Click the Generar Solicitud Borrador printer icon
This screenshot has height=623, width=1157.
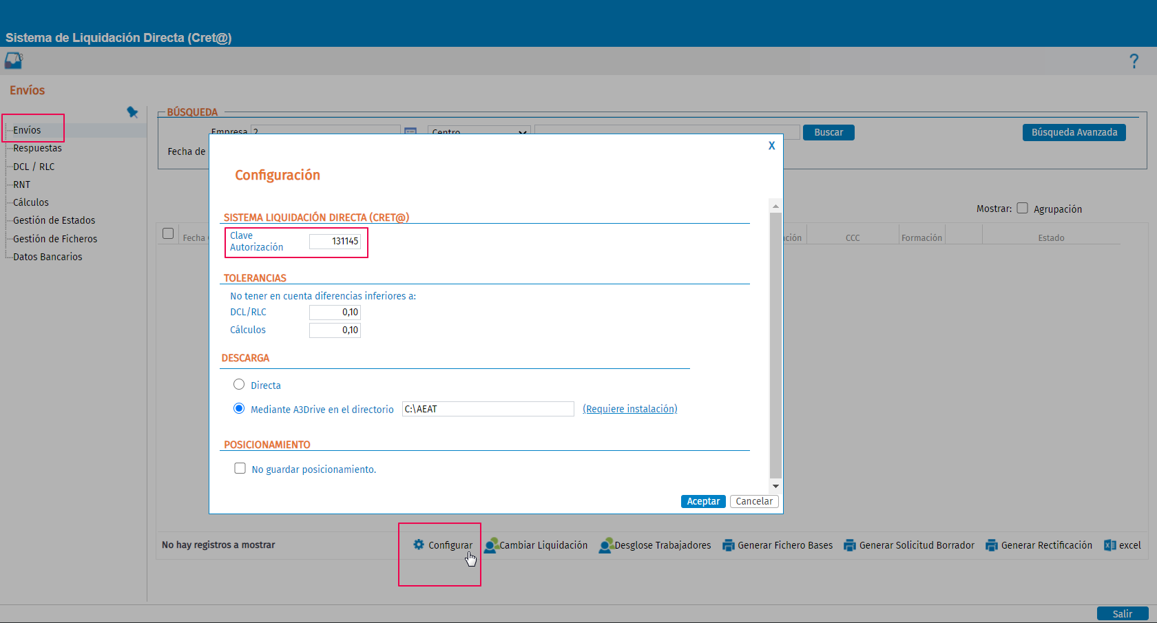click(850, 545)
